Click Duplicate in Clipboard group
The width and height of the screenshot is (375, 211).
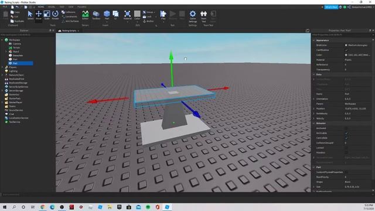click(17, 21)
